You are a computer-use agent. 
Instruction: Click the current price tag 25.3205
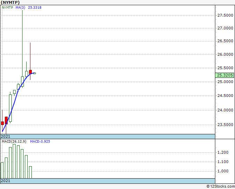(x=224, y=75)
